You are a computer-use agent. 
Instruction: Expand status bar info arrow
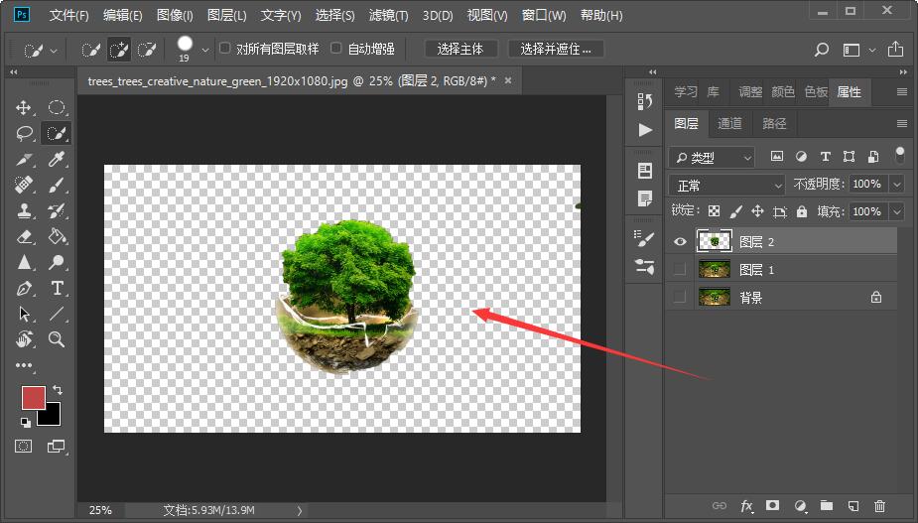coord(300,511)
